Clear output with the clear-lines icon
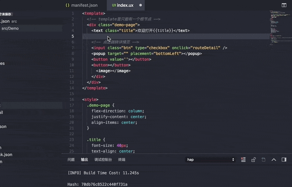The height and width of the screenshot is (187, 292). pyautogui.click(x=243, y=160)
